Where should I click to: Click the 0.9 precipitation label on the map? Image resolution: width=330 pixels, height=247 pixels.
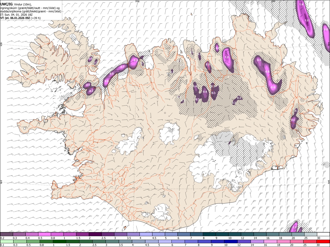pos(136,60)
